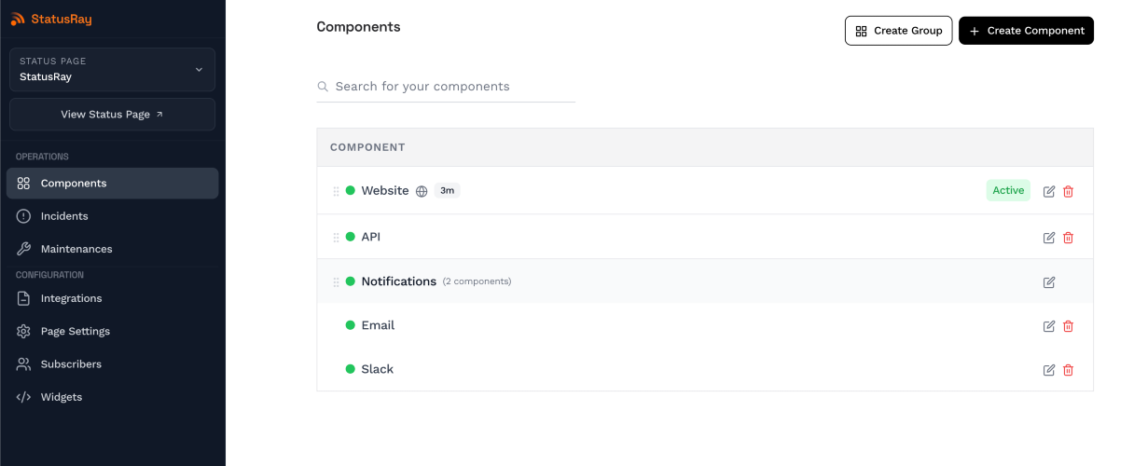This screenshot has width=1134, height=466.
Task: Focus the component search field
Action: tap(446, 87)
